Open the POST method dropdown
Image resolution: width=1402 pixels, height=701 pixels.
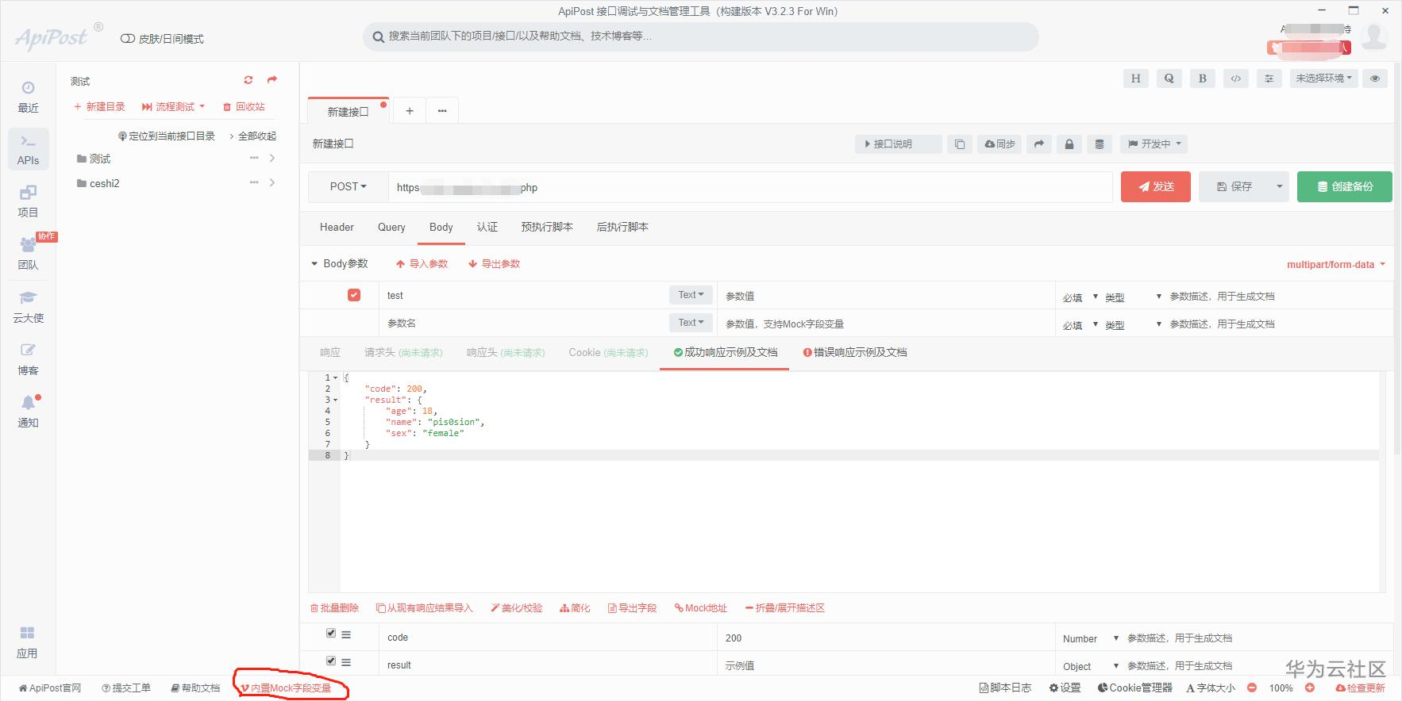click(x=349, y=187)
